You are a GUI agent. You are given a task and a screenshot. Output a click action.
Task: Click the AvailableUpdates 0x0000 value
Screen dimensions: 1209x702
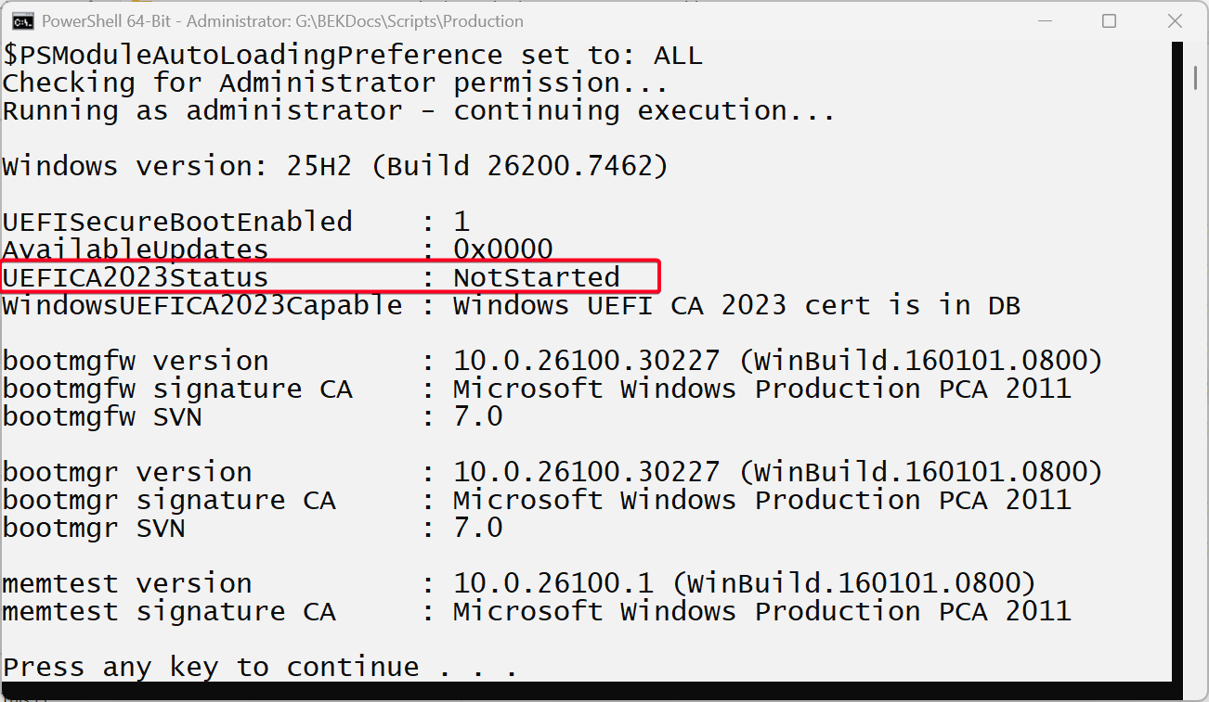click(x=502, y=249)
